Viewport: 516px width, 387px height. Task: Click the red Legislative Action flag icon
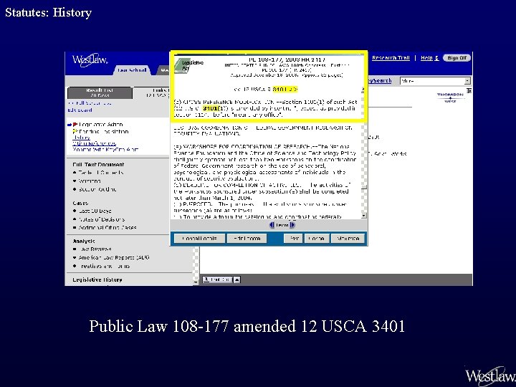(75, 125)
